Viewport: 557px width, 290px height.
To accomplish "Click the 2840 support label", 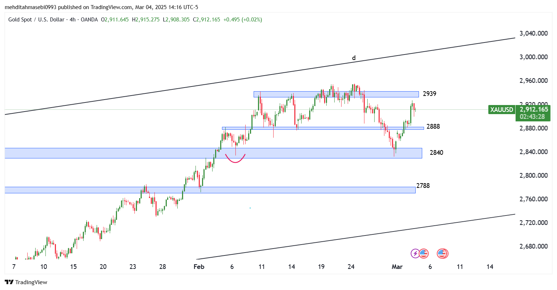I will pos(436,153).
